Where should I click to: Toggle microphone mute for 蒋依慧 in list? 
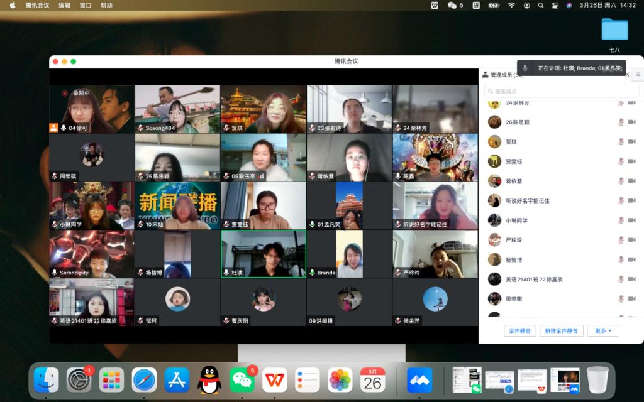(621, 181)
